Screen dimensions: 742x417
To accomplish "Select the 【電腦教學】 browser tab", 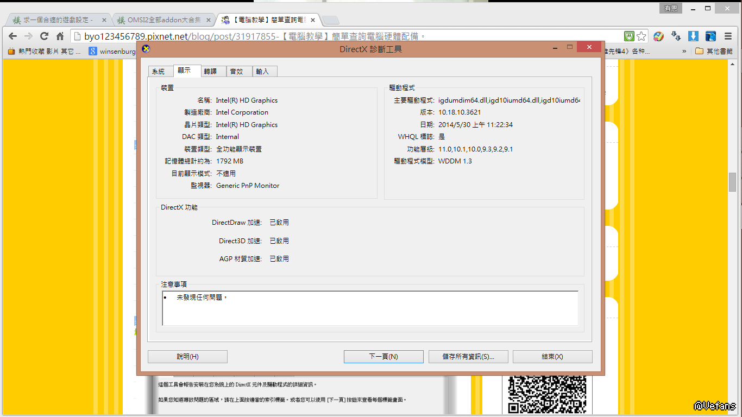I will click(268, 20).
